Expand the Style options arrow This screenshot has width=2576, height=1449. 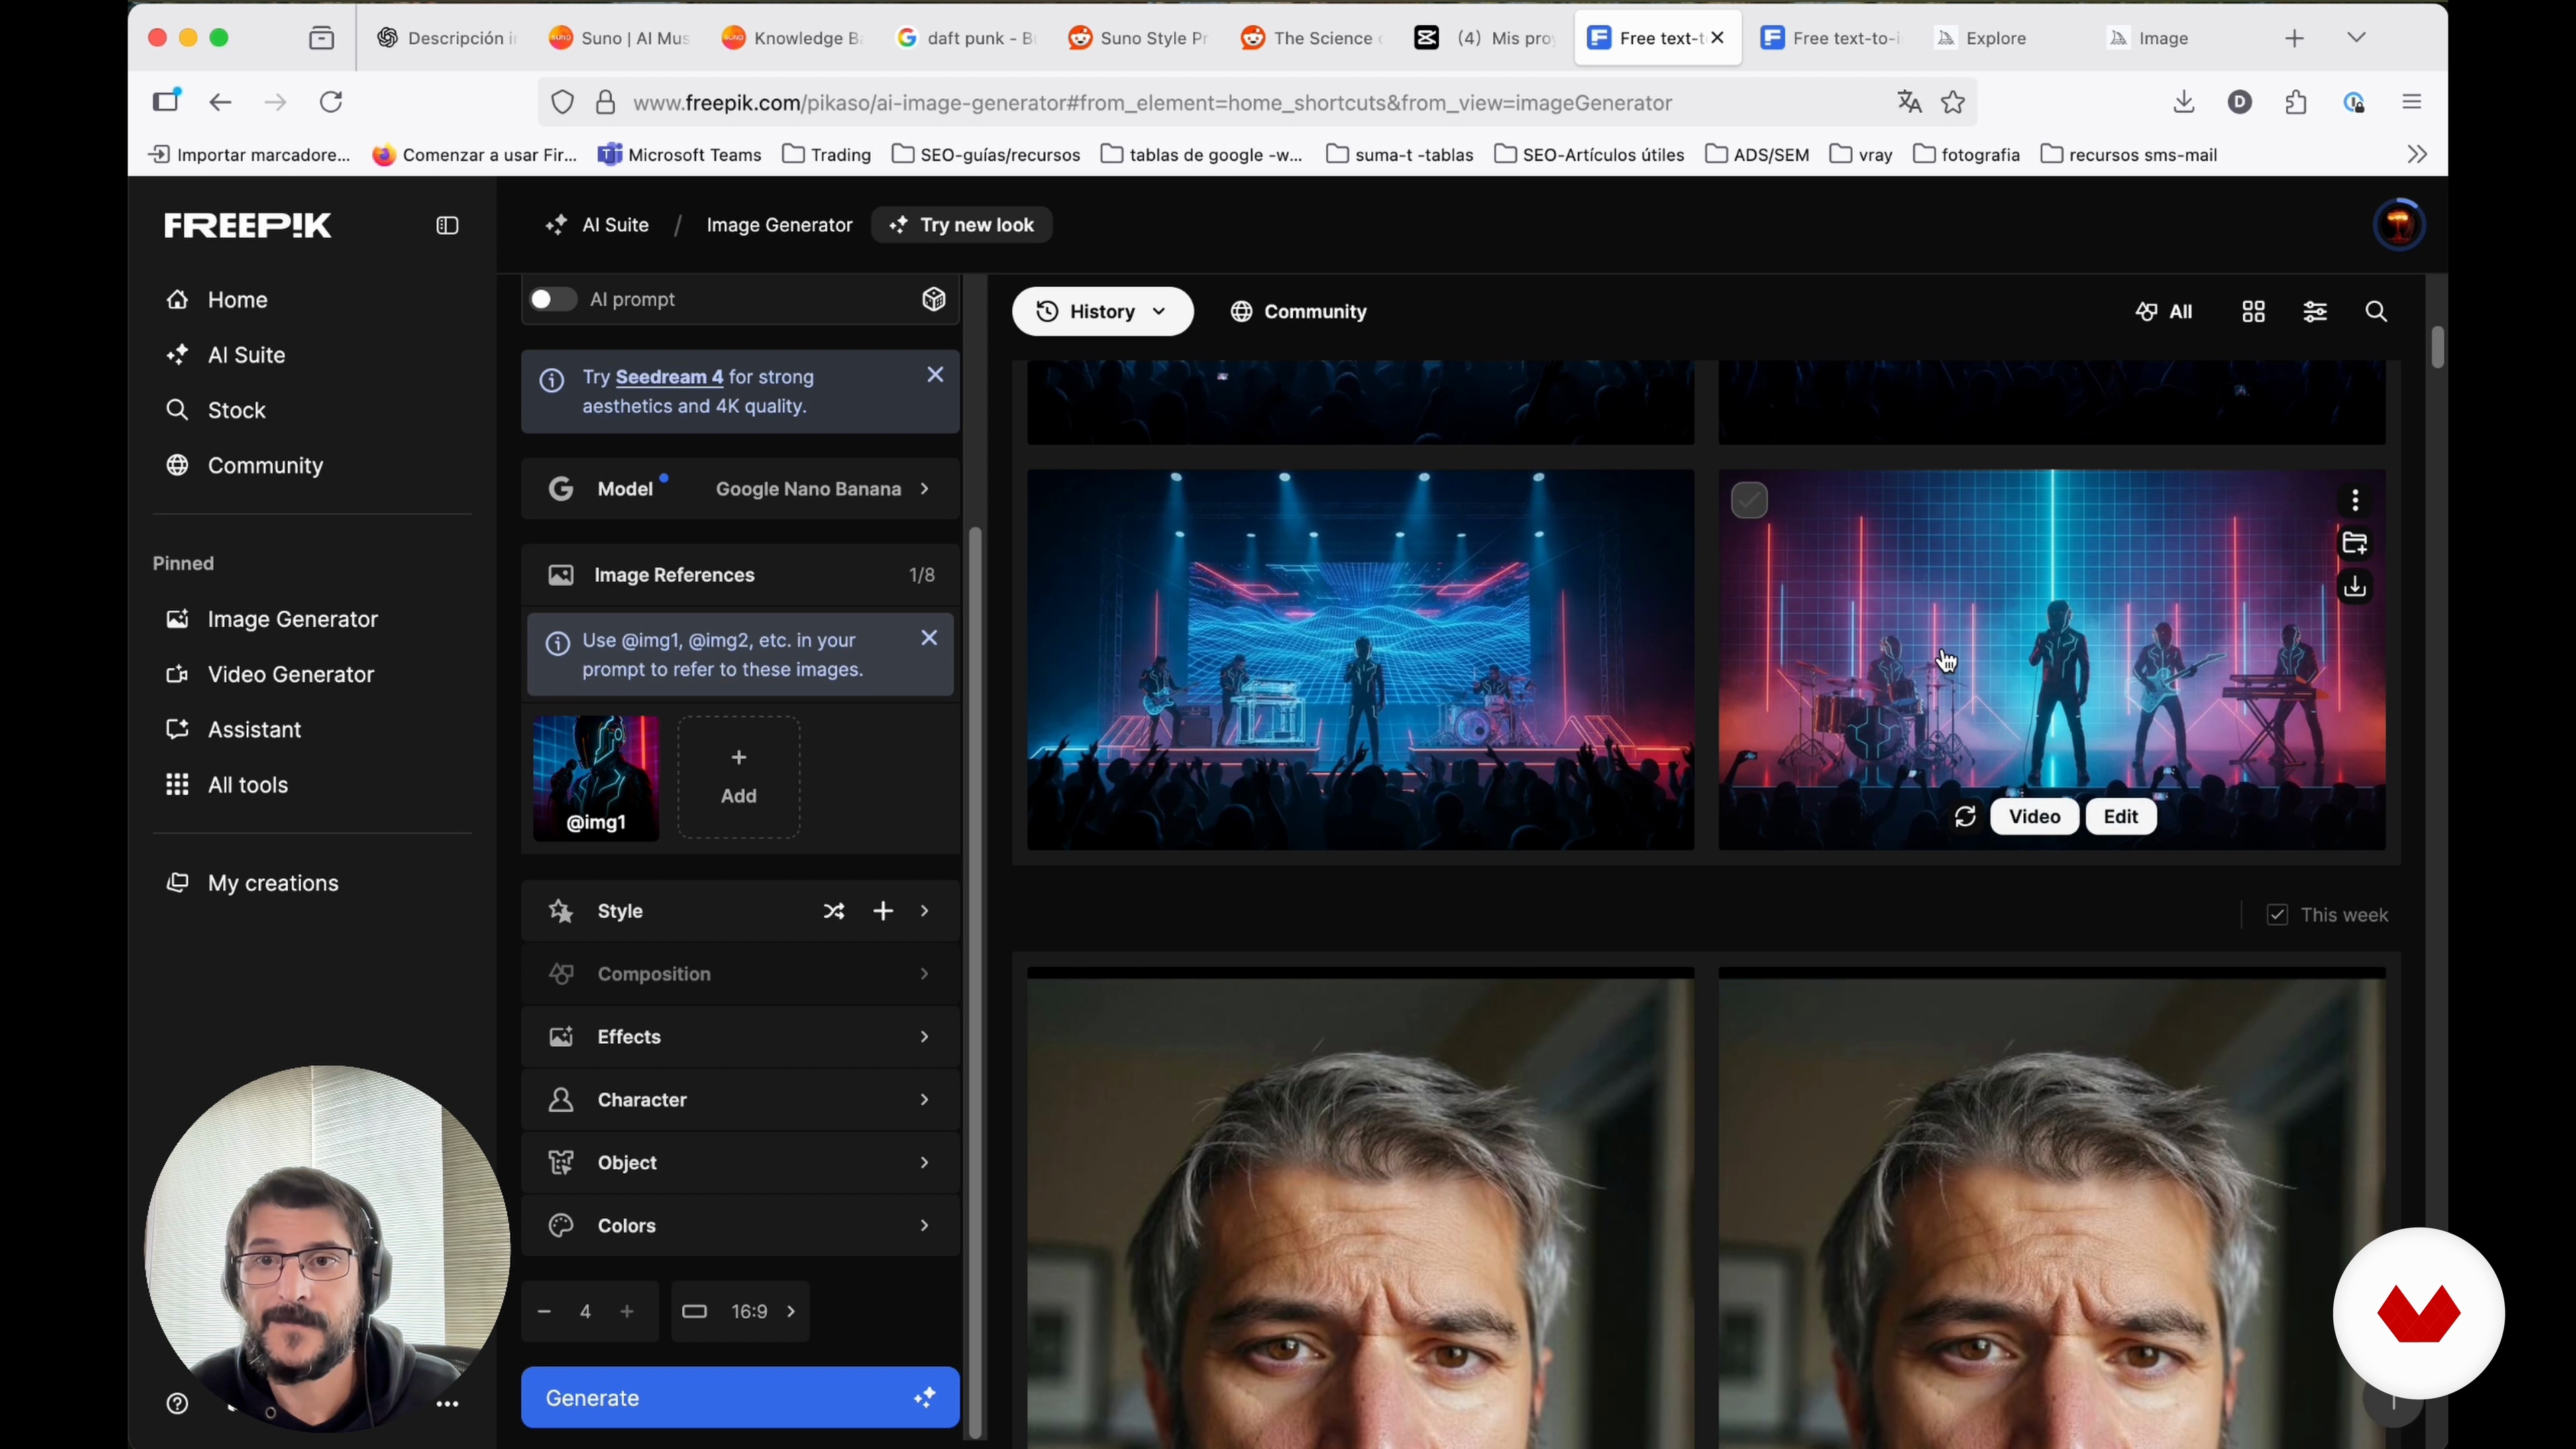(x=925, y=911)
